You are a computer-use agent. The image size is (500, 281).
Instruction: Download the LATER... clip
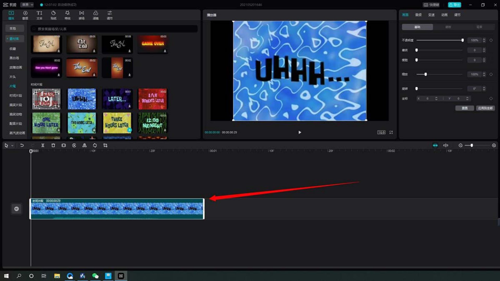click(129, 106)
